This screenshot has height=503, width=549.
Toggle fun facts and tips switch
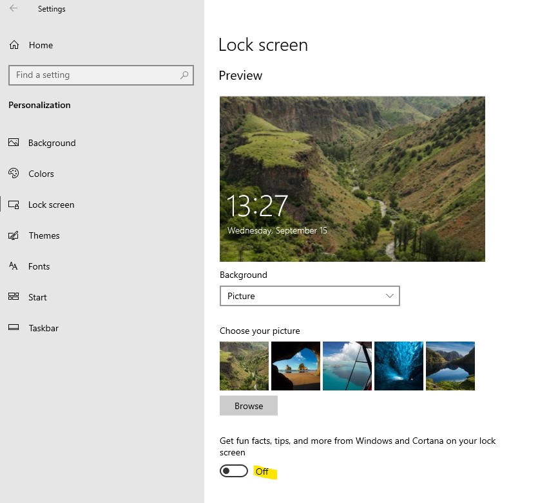point(233,471)
